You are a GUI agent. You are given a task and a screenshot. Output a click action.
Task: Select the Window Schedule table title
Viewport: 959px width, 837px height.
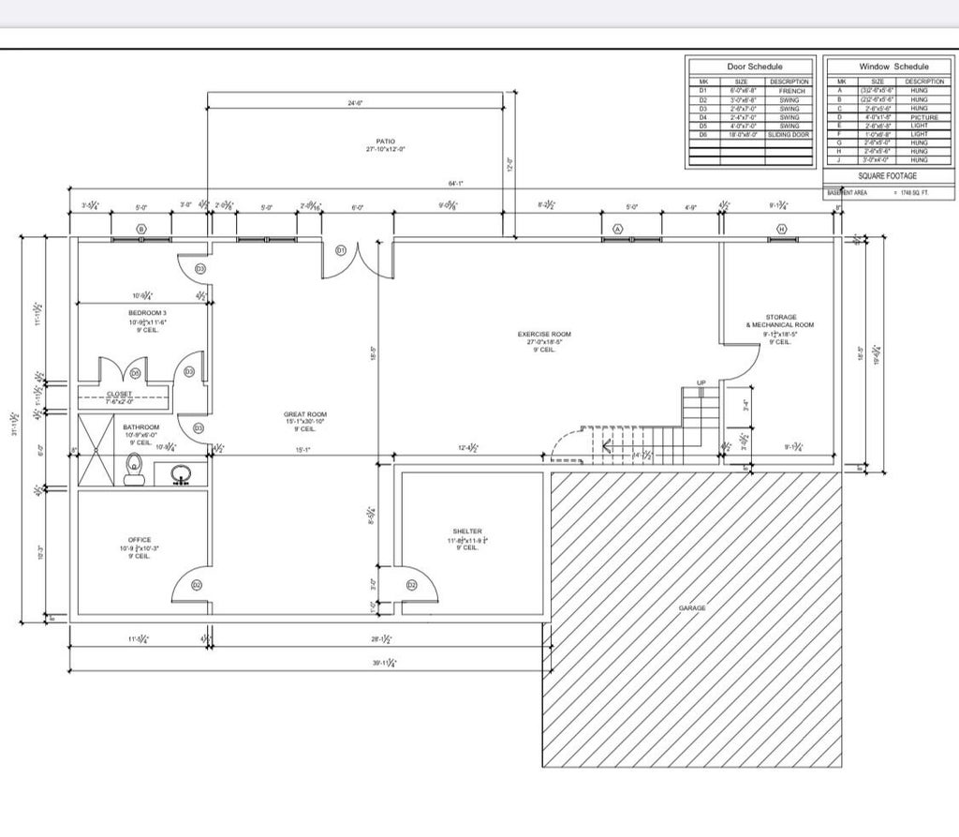point(893,67)
